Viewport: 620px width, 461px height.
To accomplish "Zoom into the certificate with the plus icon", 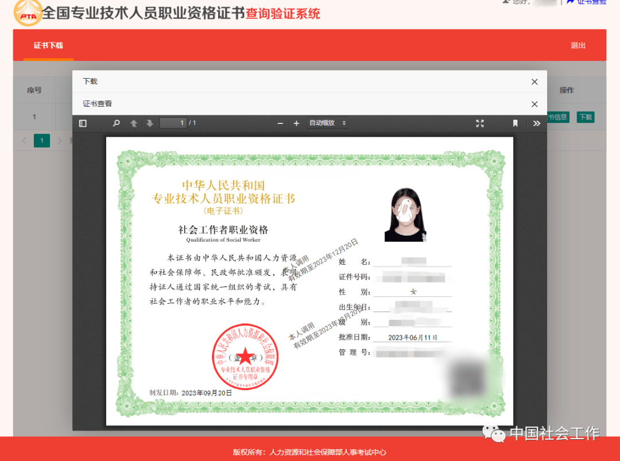I will pyautogui.click(x=296, y=123).
